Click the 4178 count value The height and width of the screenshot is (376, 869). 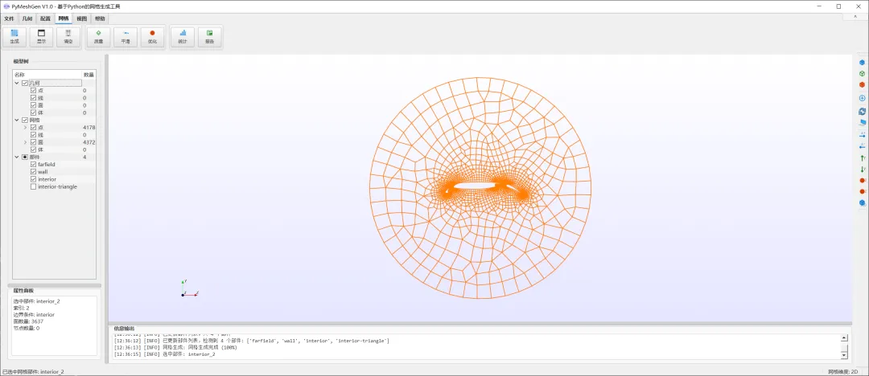(89, 128)
